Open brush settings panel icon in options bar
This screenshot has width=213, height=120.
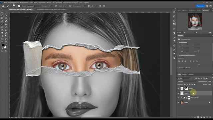pyautogui.click(x=19, y=6)
